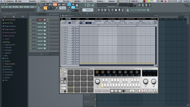The width and height of the screenshot is (190, 107).
Task: Toggle solo S on Pad 12 row
Action: pos(77,37)
